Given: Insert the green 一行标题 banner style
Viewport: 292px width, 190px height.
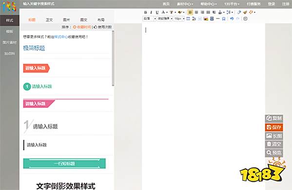Looking at the screenshot, I should (64, 164).
